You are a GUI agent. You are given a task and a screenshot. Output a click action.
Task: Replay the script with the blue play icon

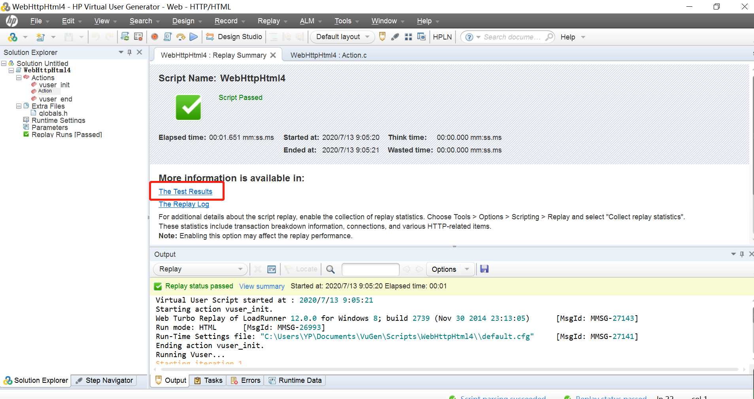(x=194, y=37)
